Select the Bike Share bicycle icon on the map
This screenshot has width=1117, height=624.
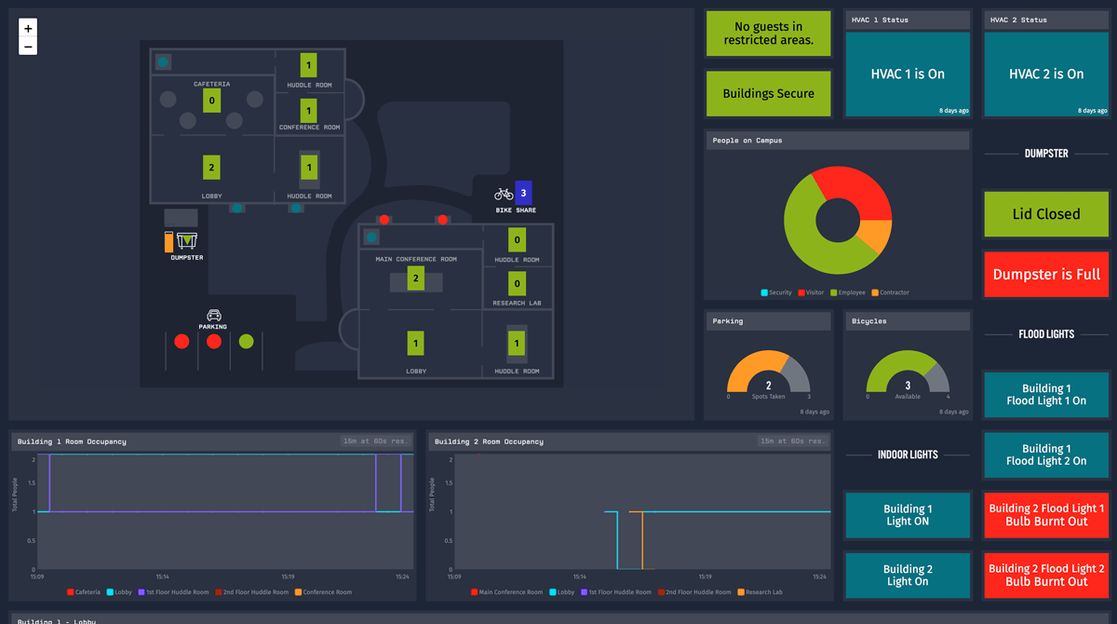504,194
